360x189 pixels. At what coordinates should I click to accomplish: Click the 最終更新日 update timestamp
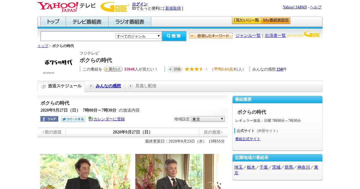[185, 141]
